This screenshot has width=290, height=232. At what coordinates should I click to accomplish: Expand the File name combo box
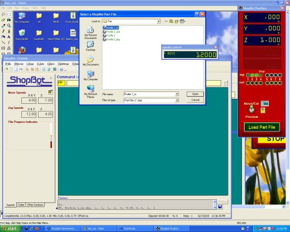[x=177, y=94]
